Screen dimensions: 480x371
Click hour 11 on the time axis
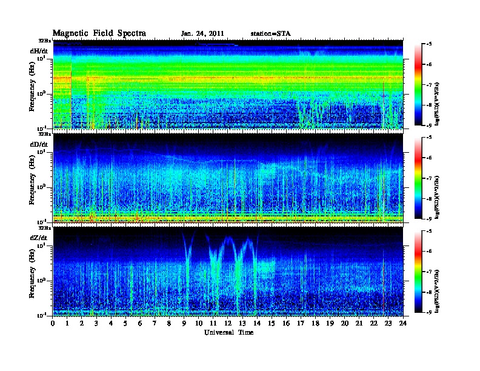213,323
